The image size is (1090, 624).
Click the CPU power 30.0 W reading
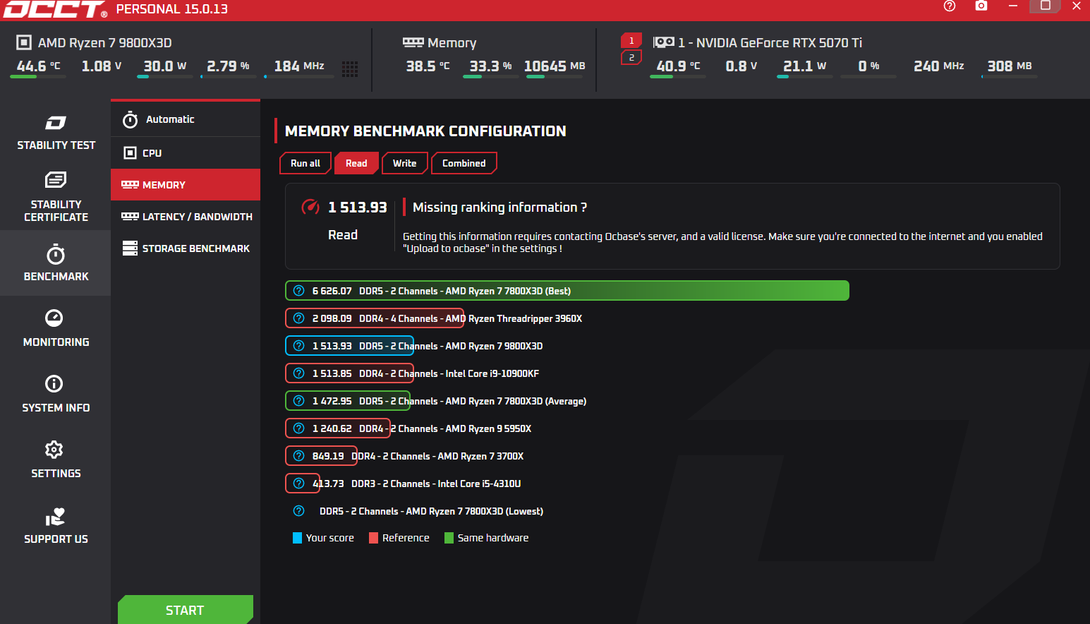(x=165, y=66)
